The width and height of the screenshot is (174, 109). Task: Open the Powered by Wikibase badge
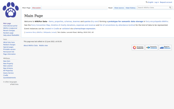(x=152, y=48)
